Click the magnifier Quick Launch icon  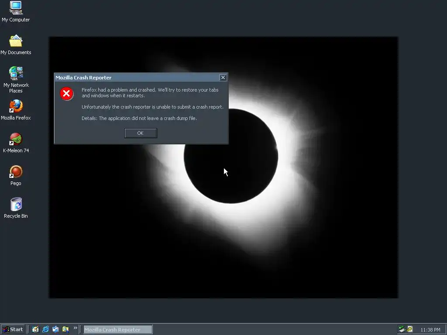coord(65,329)
